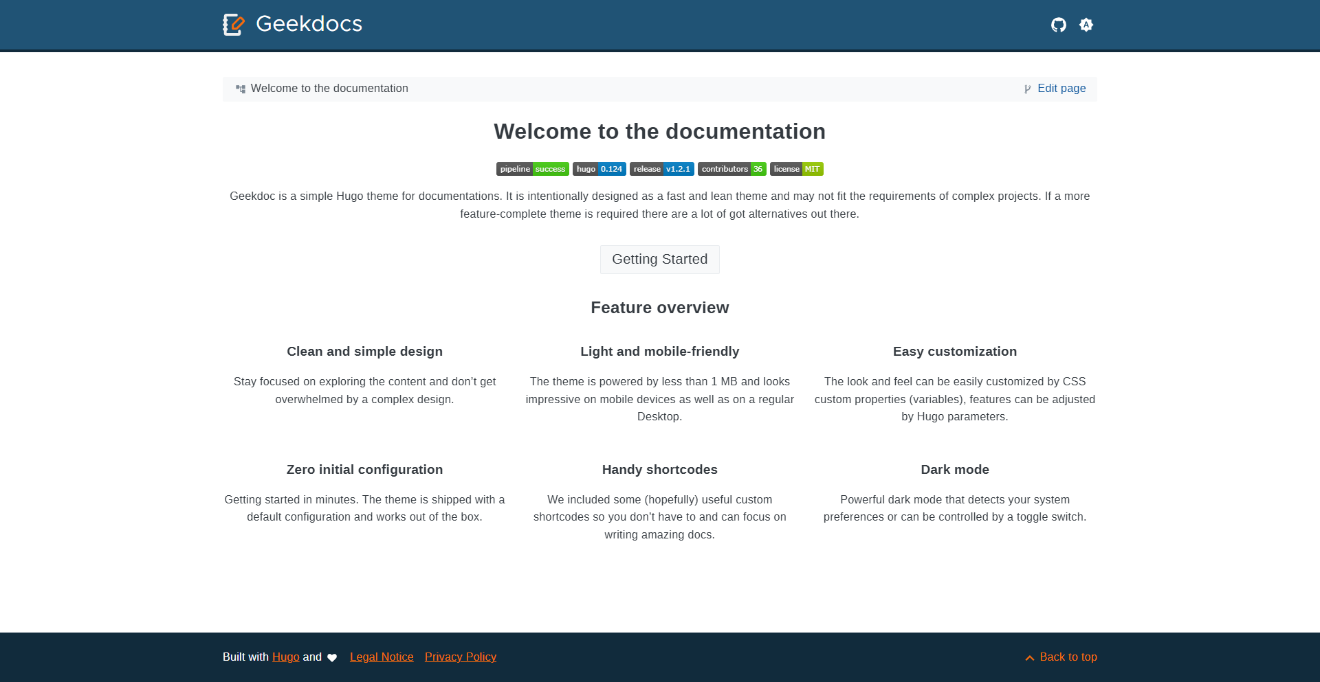Click the Geekdocs notebook logo icon
Viewport: 1320px width, 682px height.
pos(234,25)
